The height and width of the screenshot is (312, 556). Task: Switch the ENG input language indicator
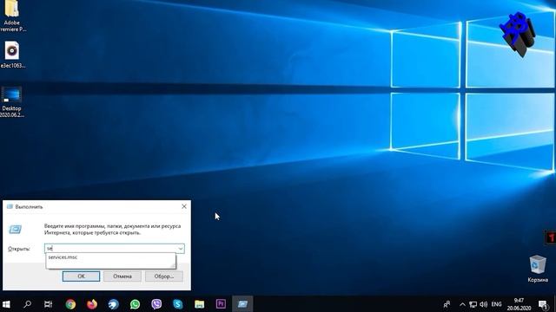(x=496, y=304)
